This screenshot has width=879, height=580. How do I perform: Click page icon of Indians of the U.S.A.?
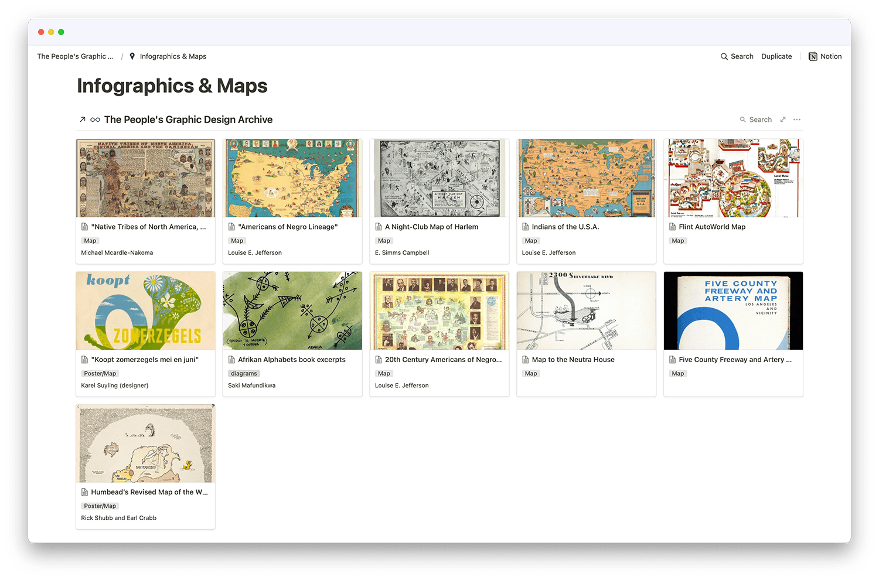526,227
